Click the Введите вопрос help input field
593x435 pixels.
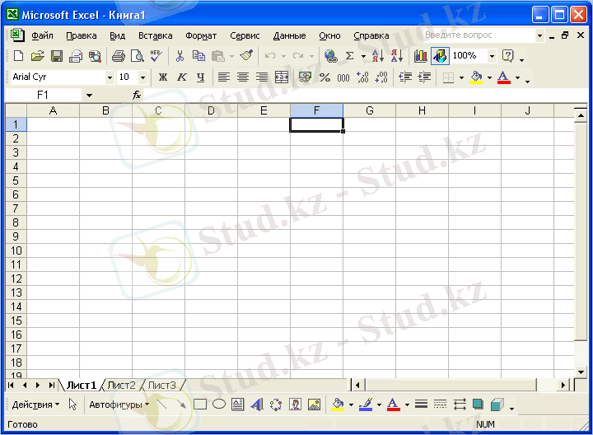478,35
